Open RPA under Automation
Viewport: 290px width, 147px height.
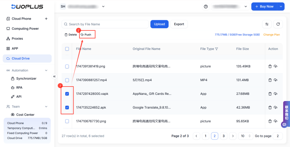coord(19,88)
